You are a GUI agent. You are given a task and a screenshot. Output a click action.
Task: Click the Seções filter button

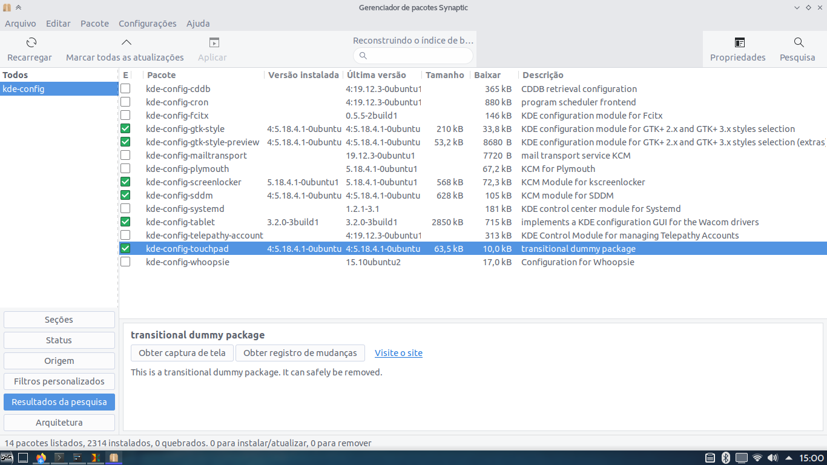coord(59,320)
